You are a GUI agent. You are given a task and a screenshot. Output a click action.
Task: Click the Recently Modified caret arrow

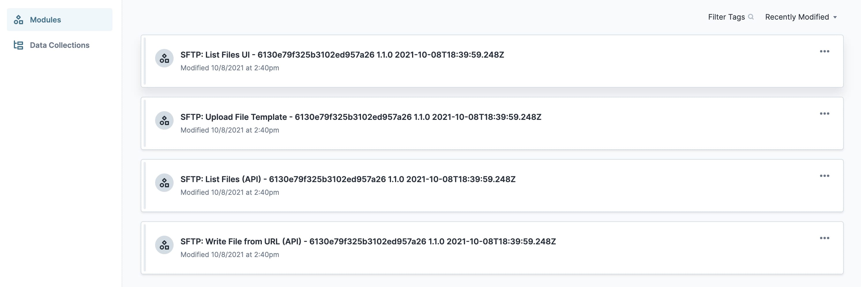834,17
